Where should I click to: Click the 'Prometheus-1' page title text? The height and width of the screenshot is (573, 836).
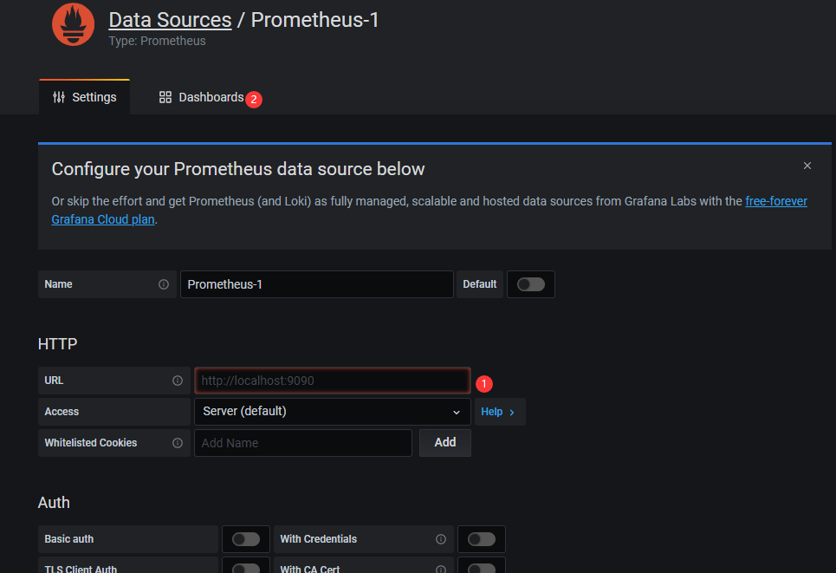314,20
